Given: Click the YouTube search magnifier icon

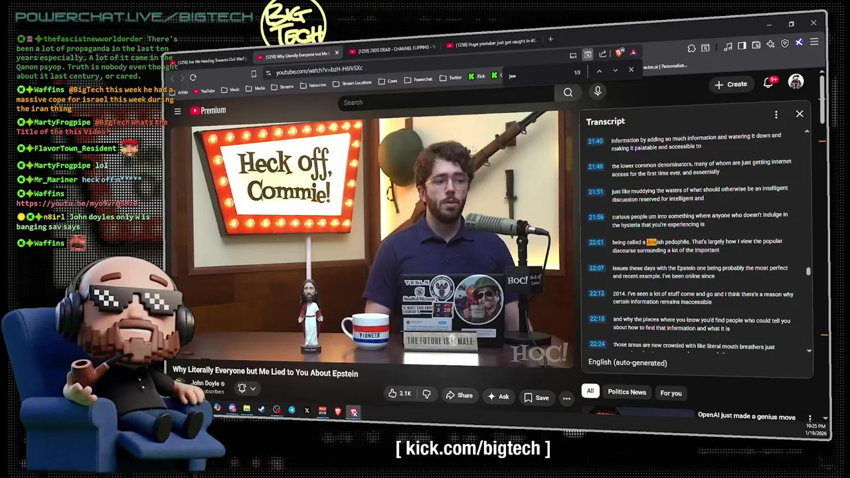Looking at the screenshot, I should [568, 92].
